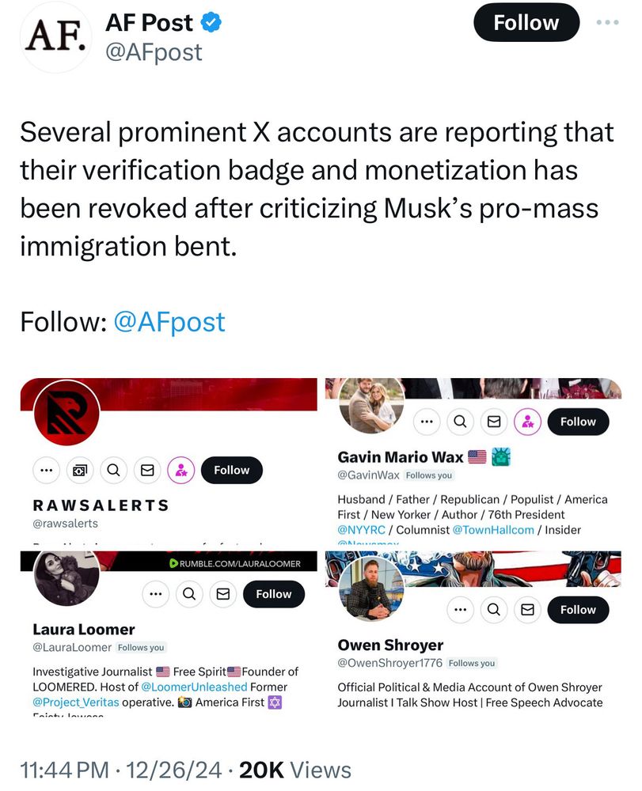Expand more options on Owen Shroyer's card

(x=459, y=610)
